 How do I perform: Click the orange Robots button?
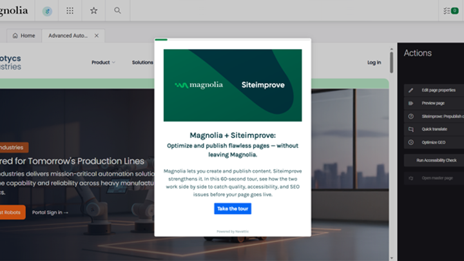(x=12, y=212)
